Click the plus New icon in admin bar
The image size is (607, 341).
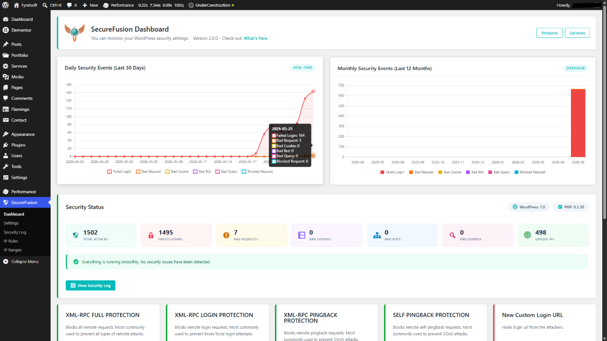pos(85,5)
